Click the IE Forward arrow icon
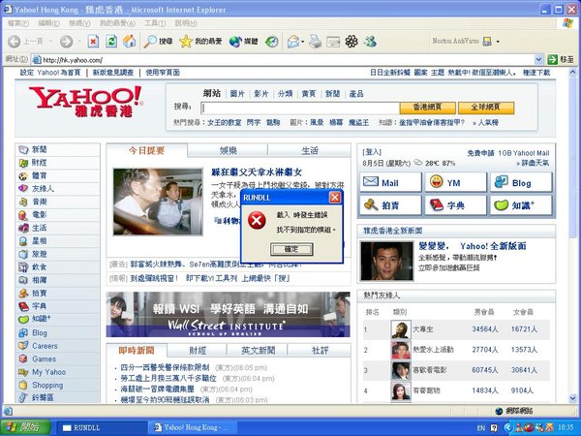The width and height of the screenshot is (581, 436). (x=66, y=41)
